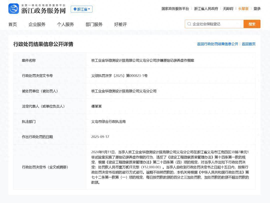270x203 pixels.
Task: Select the 行政处罚决定文书号 label
Action: 37,75
